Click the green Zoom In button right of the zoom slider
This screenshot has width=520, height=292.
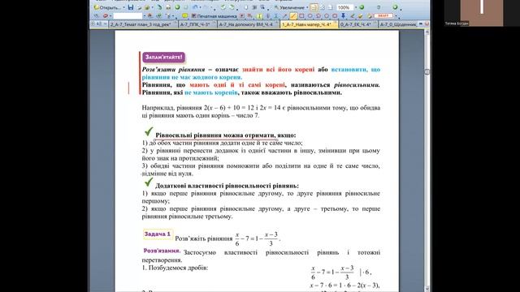[x=395, y=7]
